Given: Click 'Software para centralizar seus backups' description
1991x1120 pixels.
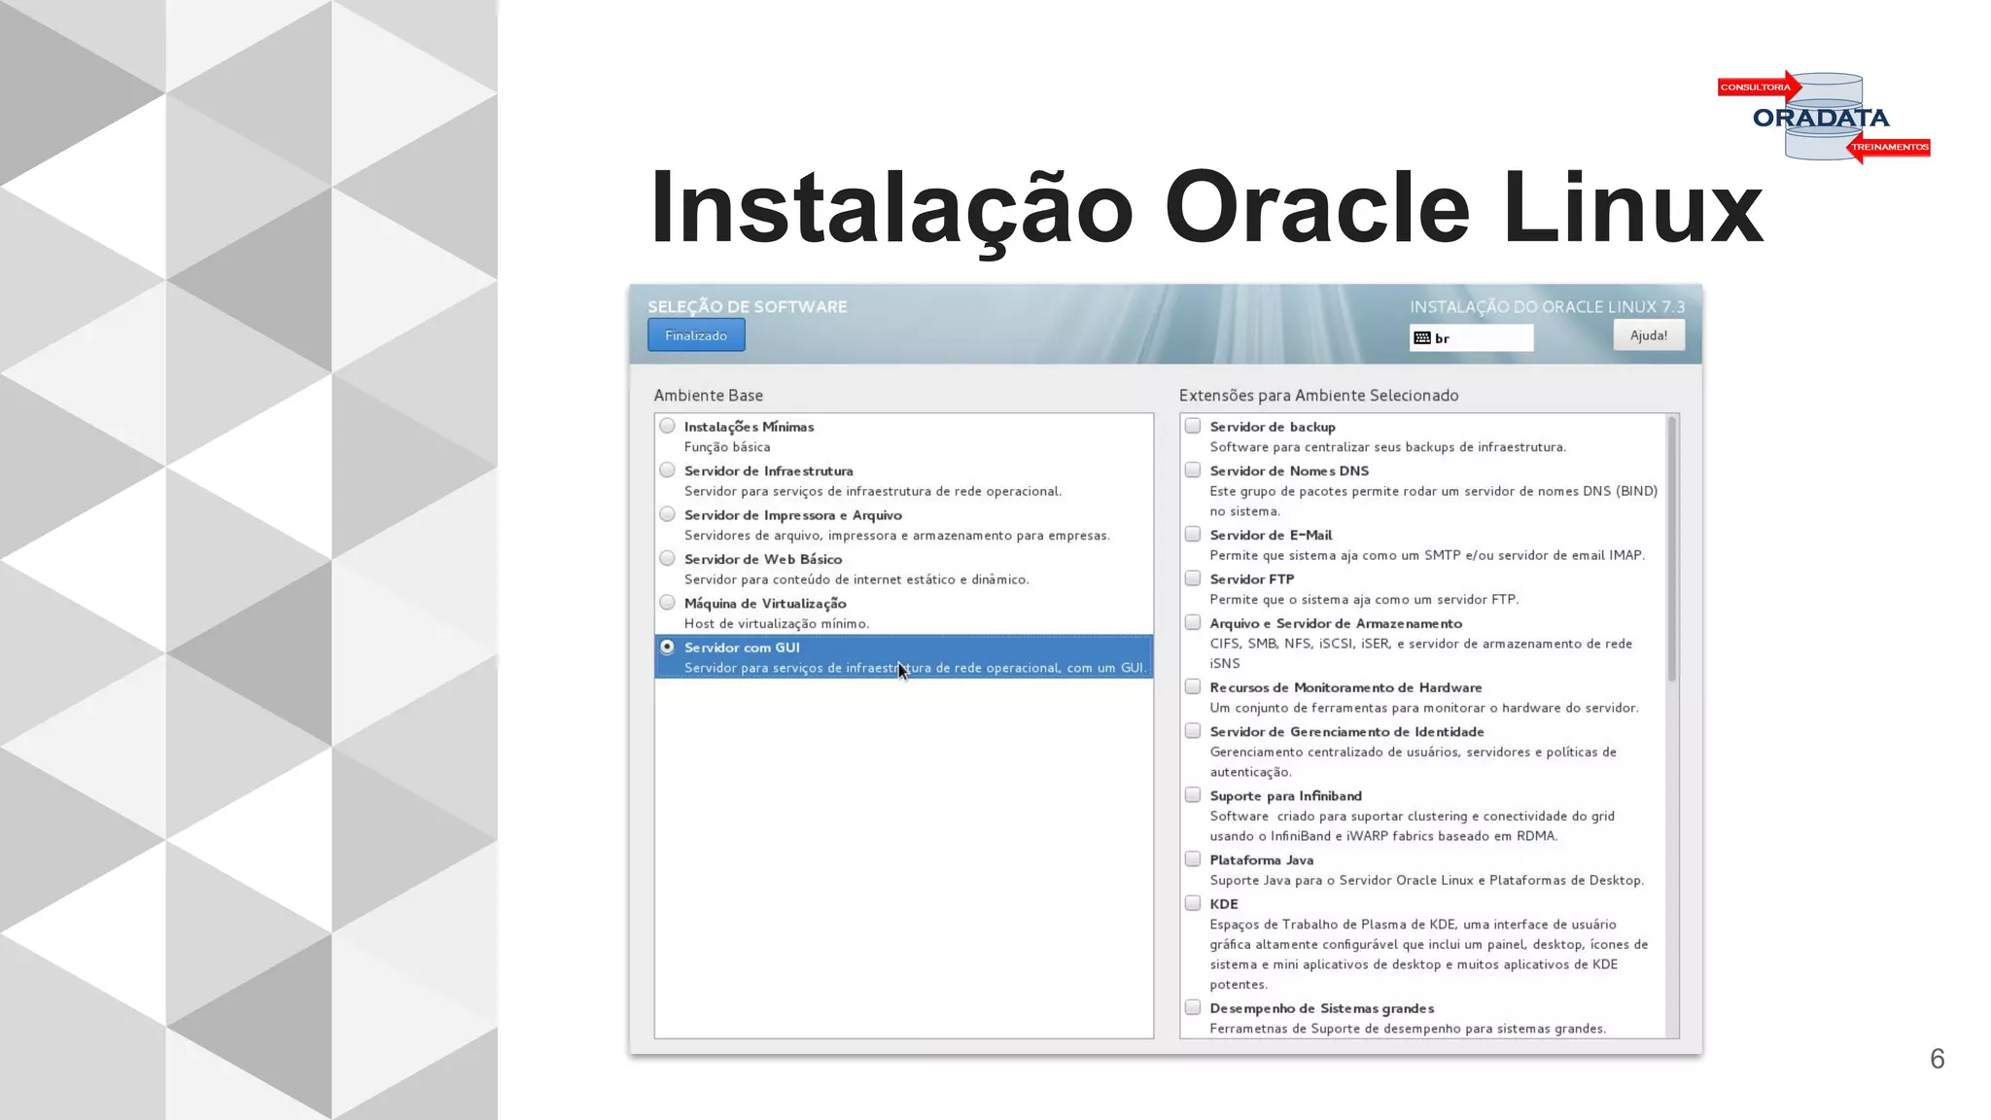Looking at the screenshot, I should click(x=1388, y=447).
